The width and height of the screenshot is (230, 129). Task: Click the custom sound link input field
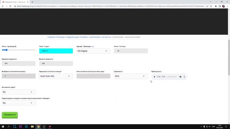[x=93, y=76]
